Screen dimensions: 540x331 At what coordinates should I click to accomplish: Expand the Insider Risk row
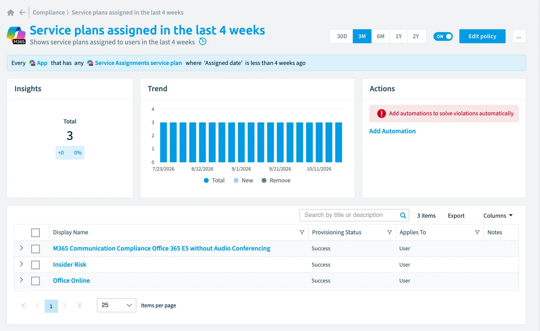click(21, 264)
